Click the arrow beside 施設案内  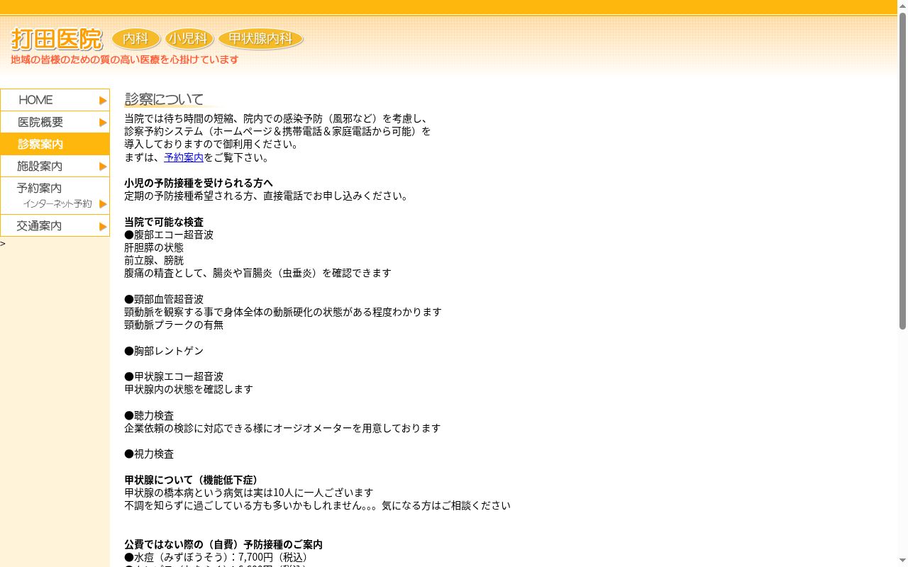pos(103,167)
